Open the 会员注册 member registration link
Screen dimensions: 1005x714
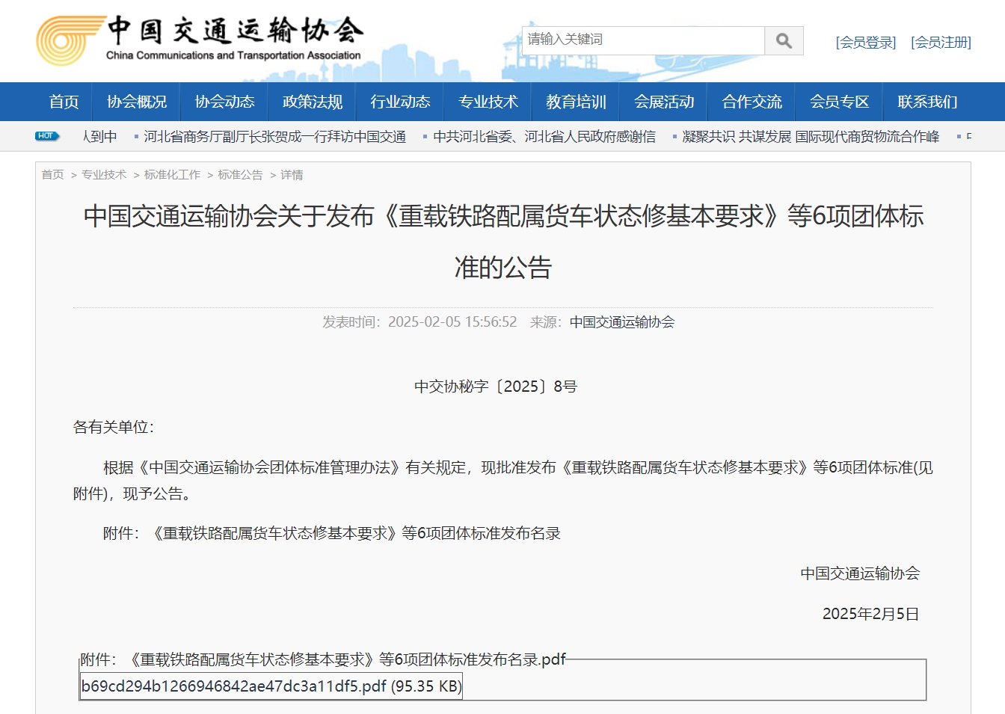941,43
